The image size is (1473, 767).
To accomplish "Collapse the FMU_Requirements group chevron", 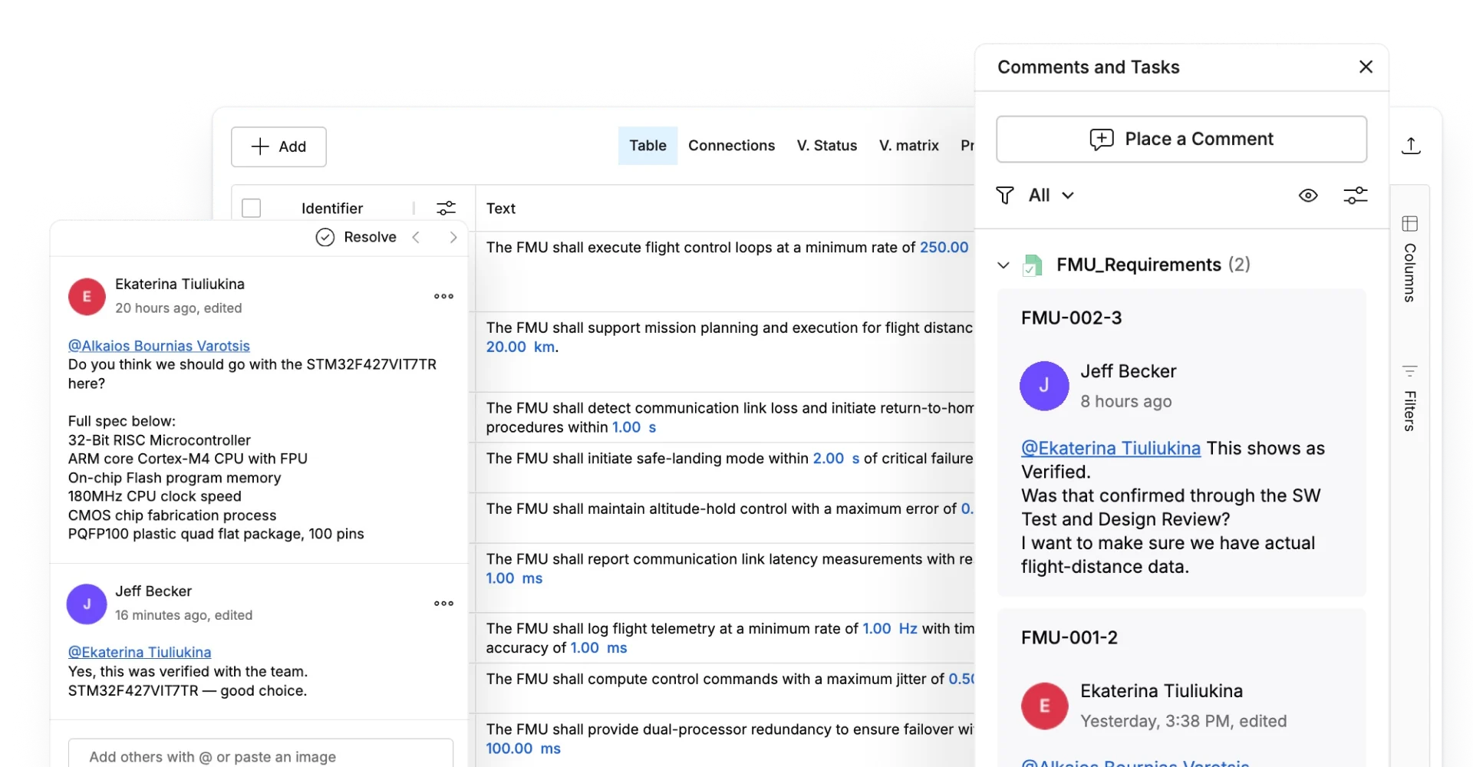I will click(1003, 265).
